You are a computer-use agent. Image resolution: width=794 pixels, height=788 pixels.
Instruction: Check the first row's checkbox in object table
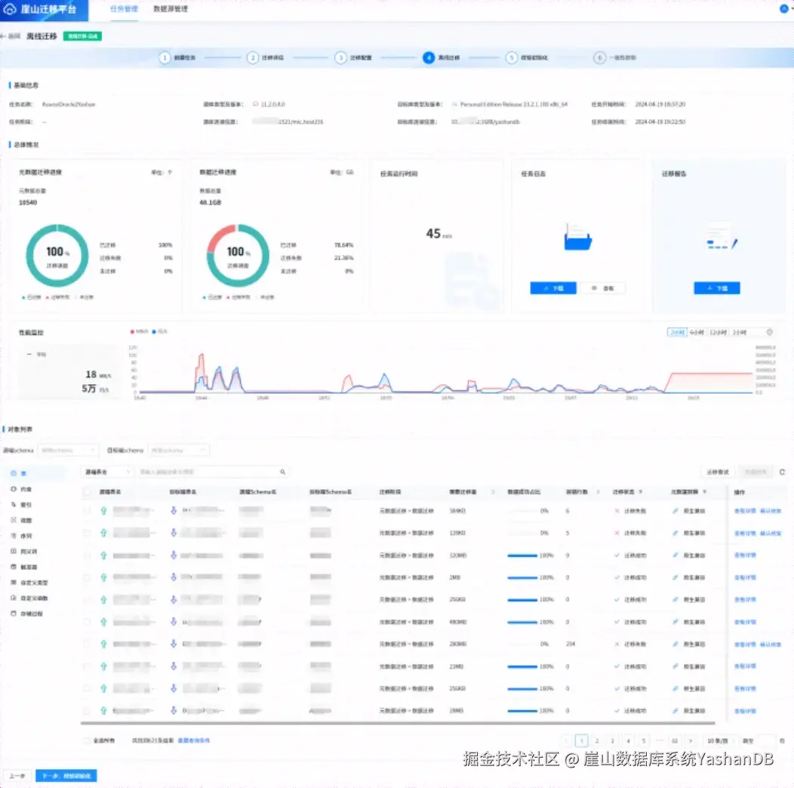pyautogui.click(x=87, y=511)
